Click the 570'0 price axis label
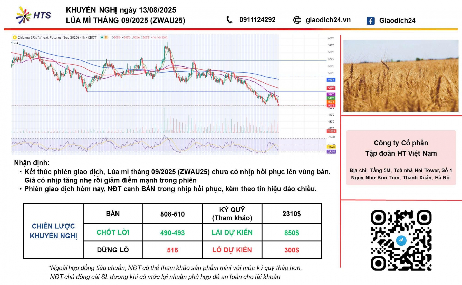The height and width of the screenshot is (285, 462). click(331, 59)
